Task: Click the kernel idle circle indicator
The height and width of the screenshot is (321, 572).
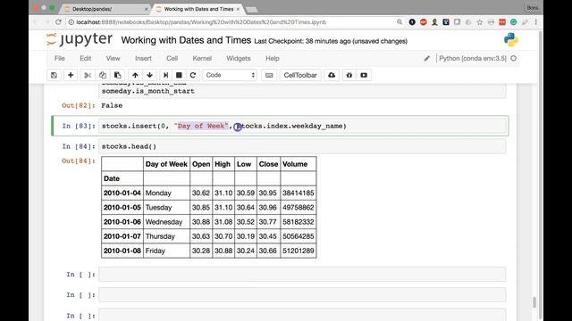Action: coord(513,58)
